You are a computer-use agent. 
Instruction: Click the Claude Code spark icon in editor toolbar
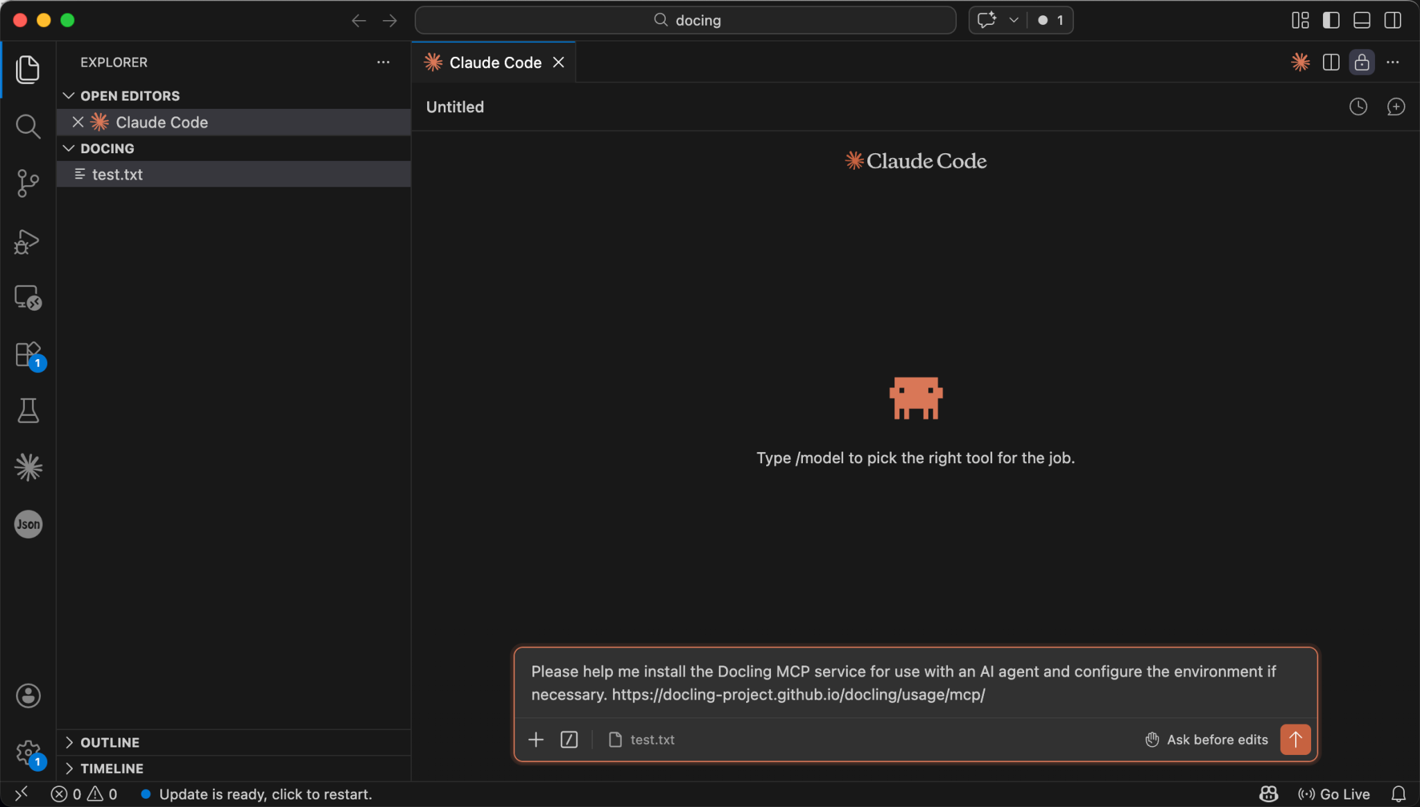1300,62
